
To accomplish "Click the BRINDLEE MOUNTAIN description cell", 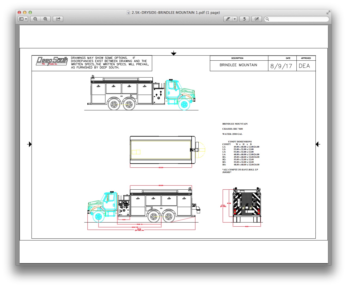I will coord(239,65).
